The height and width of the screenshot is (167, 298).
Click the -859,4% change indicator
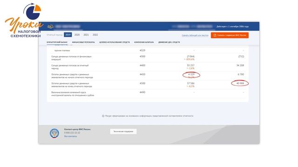pos(190,59)
